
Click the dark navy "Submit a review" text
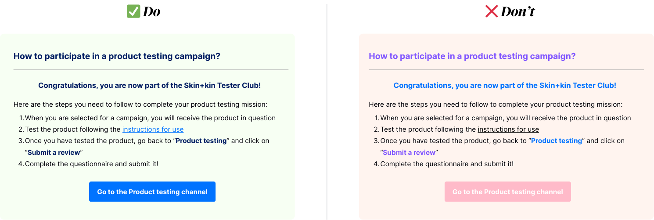pyautogui.click(x=54, y=153)
